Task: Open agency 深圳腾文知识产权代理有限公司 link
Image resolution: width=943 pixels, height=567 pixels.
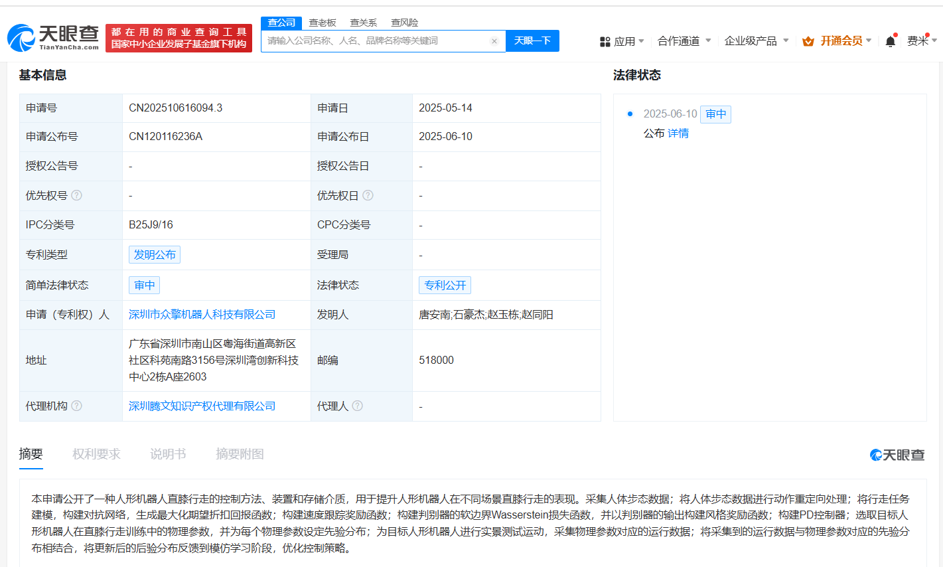Action: [202, 406]
